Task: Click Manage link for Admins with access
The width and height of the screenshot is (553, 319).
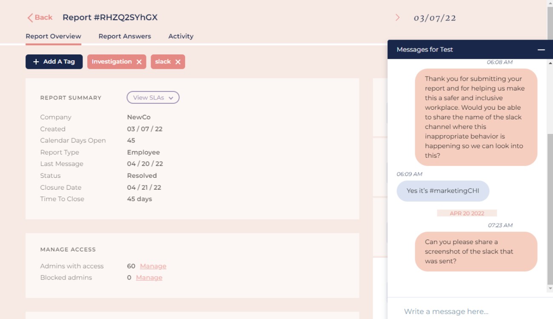Action: pos(153,266)
